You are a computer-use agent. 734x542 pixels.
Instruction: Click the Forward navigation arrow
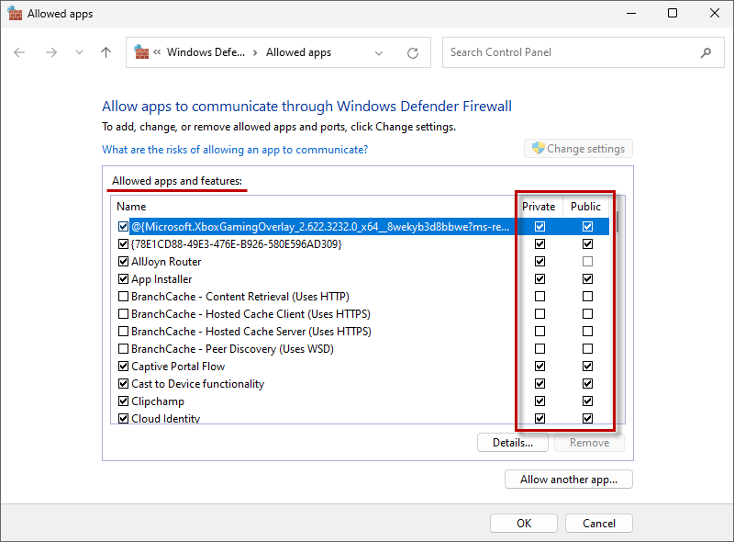point(51,52)
